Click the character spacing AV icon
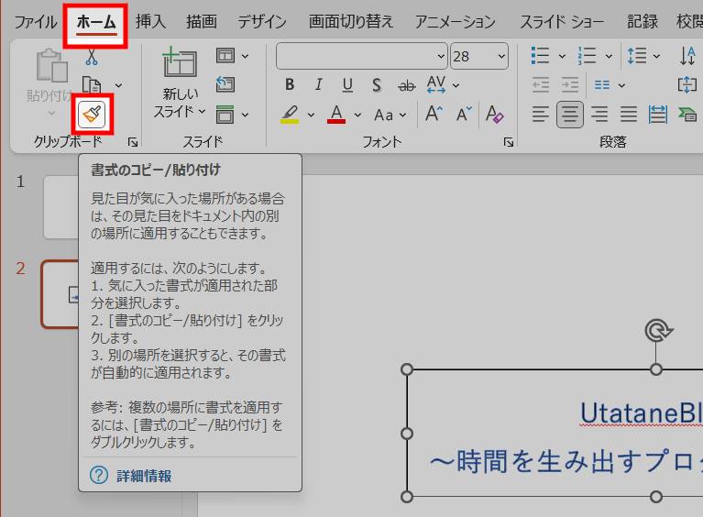 click(436, 84)
